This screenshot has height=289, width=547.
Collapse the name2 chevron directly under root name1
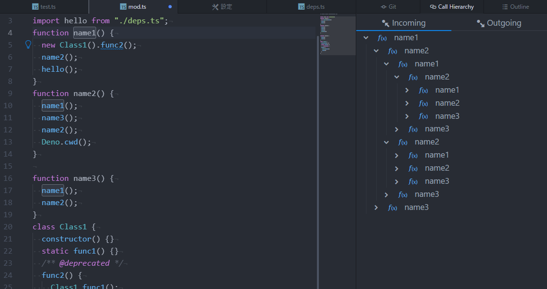(376, 51)
